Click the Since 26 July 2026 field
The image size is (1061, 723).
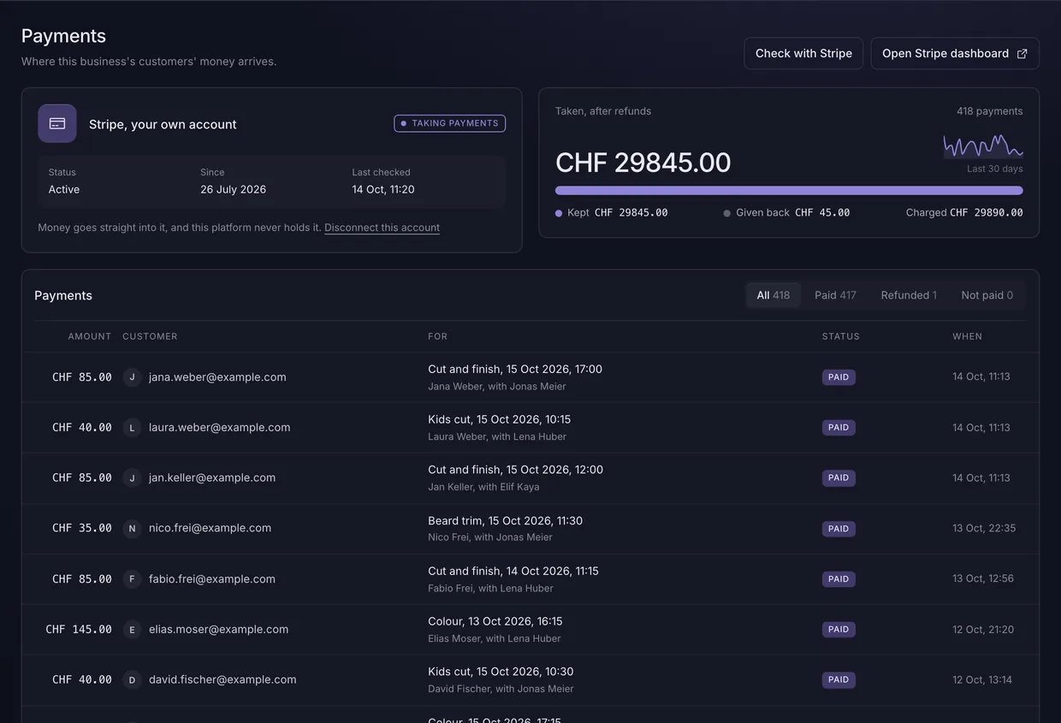click(233, 181)
